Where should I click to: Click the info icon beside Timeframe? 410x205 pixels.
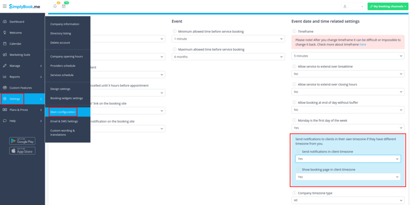(x=294, y=31)
